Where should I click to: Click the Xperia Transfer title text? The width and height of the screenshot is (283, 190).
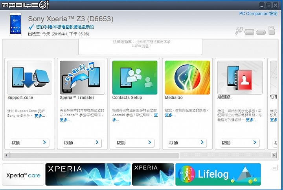77,97
